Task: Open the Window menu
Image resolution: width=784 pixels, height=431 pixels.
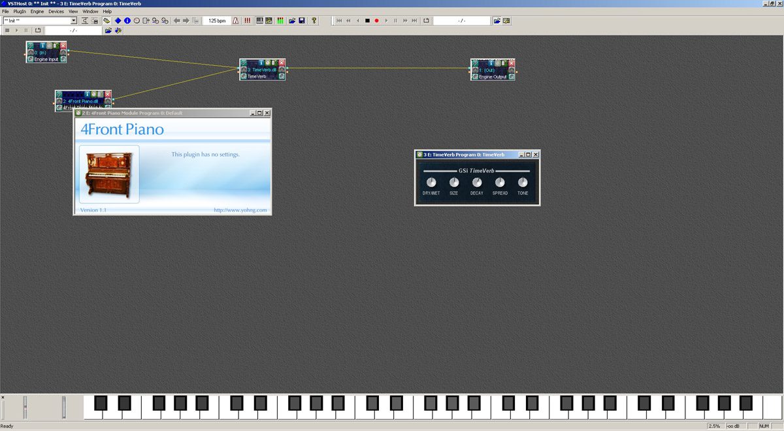Action: [91, 12]
